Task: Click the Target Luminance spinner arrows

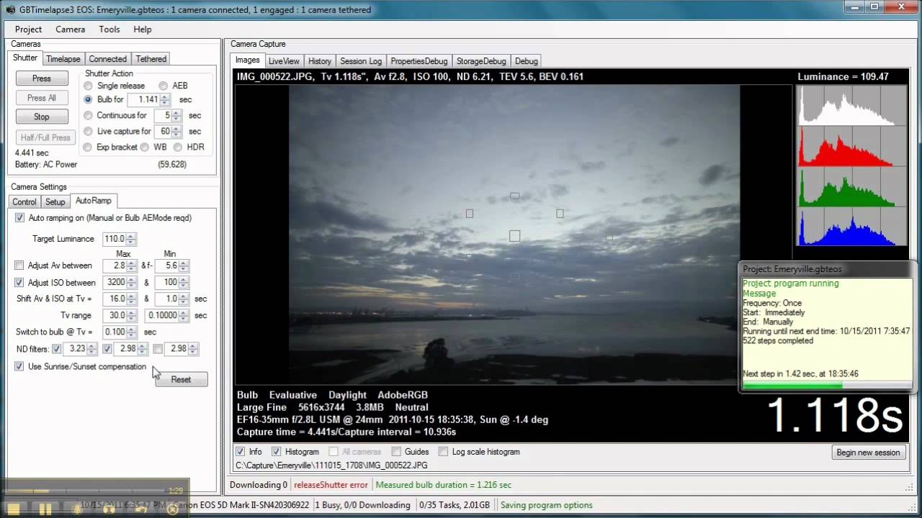Action: pos(131,239)
